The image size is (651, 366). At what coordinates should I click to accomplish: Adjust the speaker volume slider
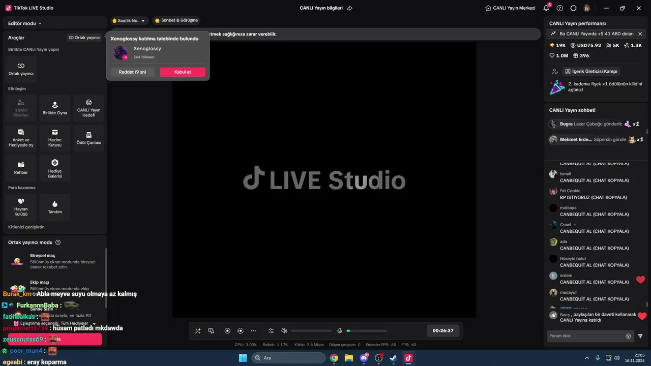(311, 331)
